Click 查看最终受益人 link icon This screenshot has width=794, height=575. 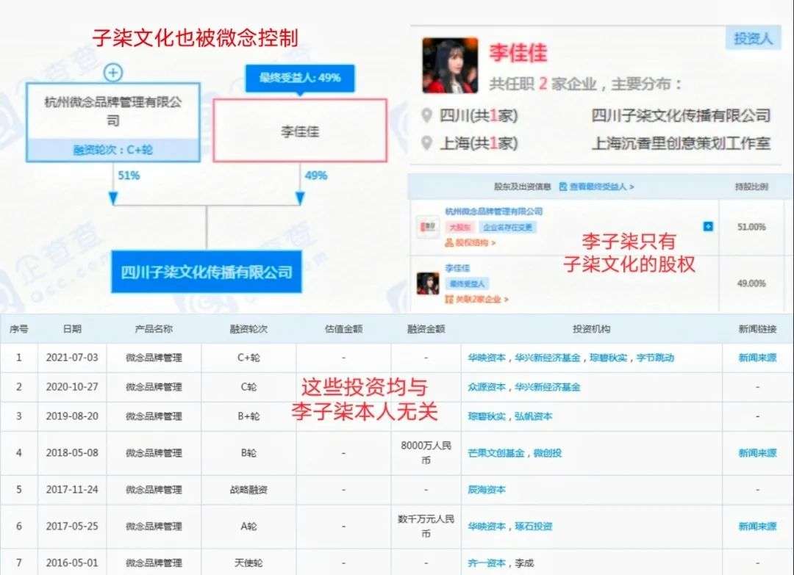pyautogui.click(x=563, y=187)
